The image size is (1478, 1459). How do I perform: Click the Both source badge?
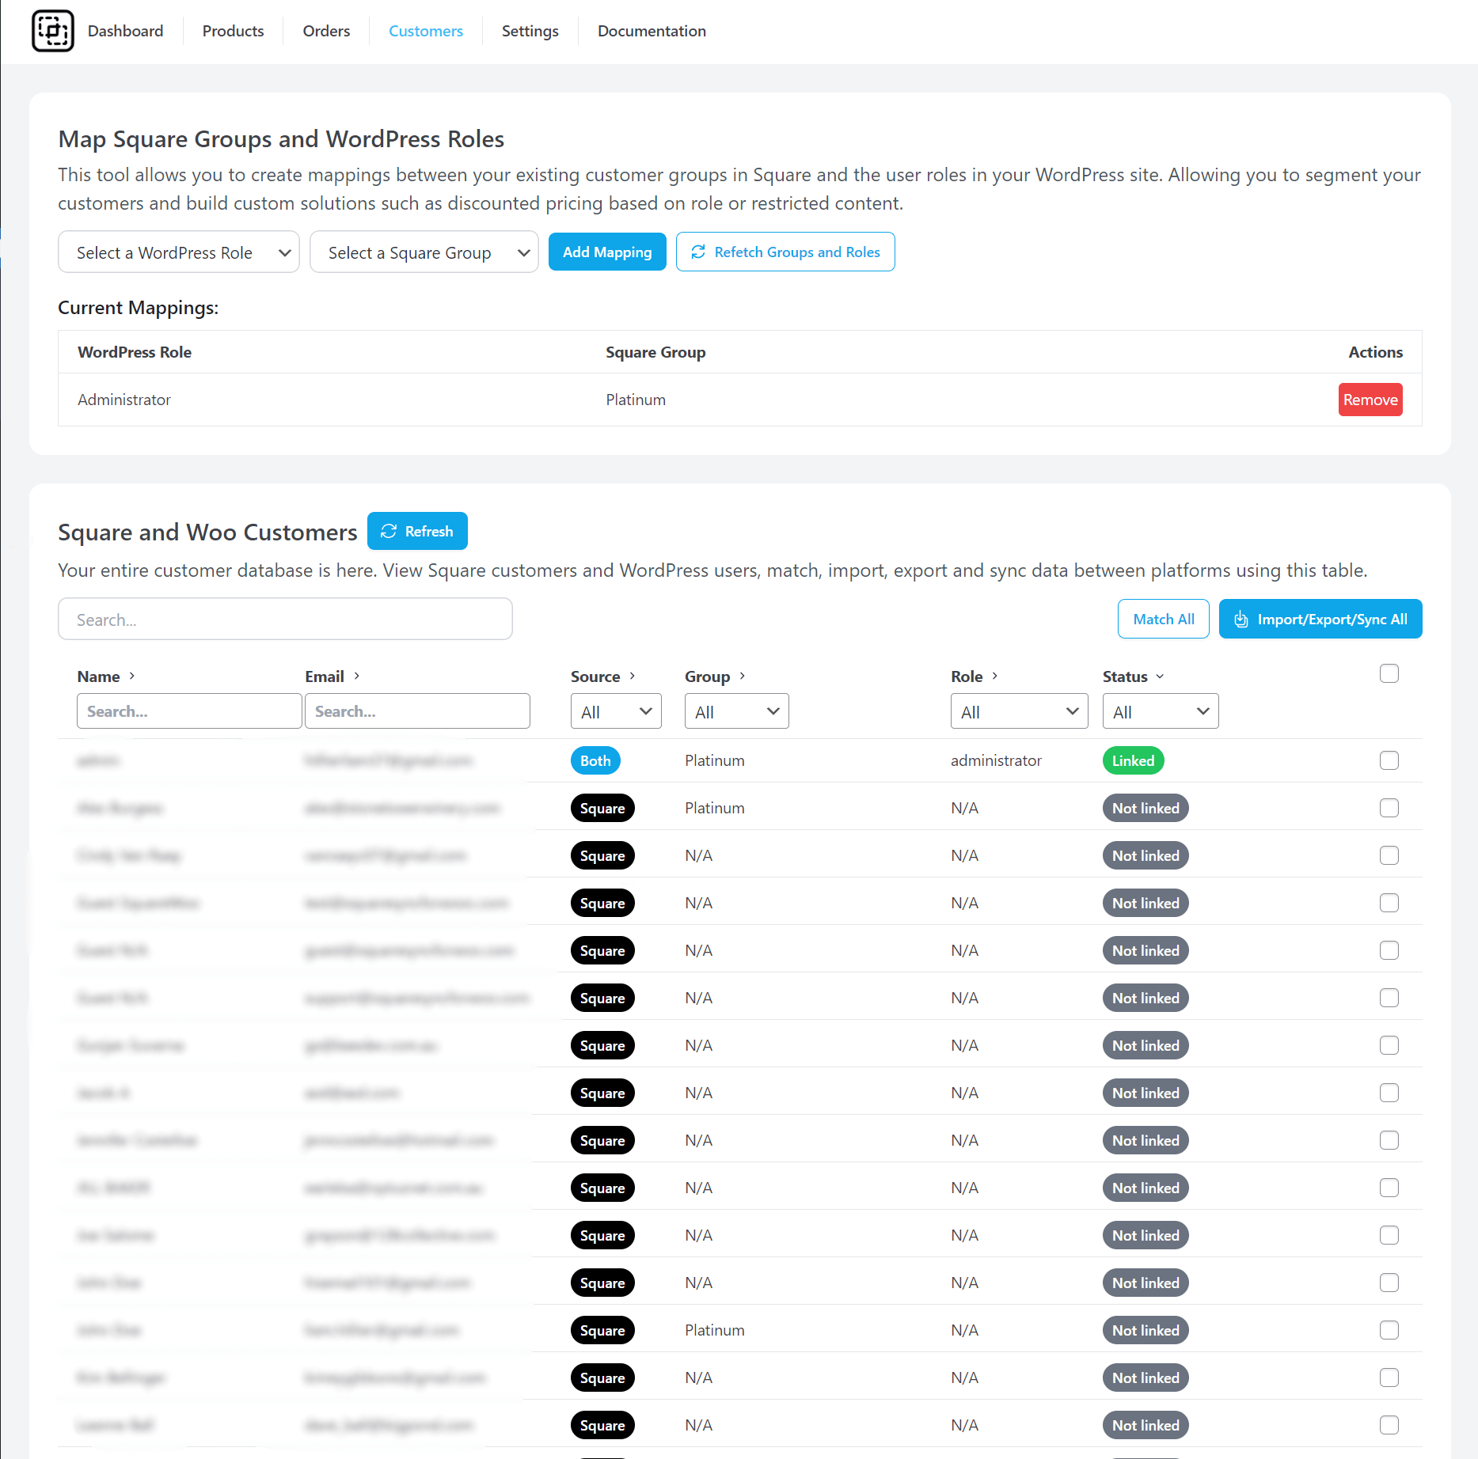point(595,760)
